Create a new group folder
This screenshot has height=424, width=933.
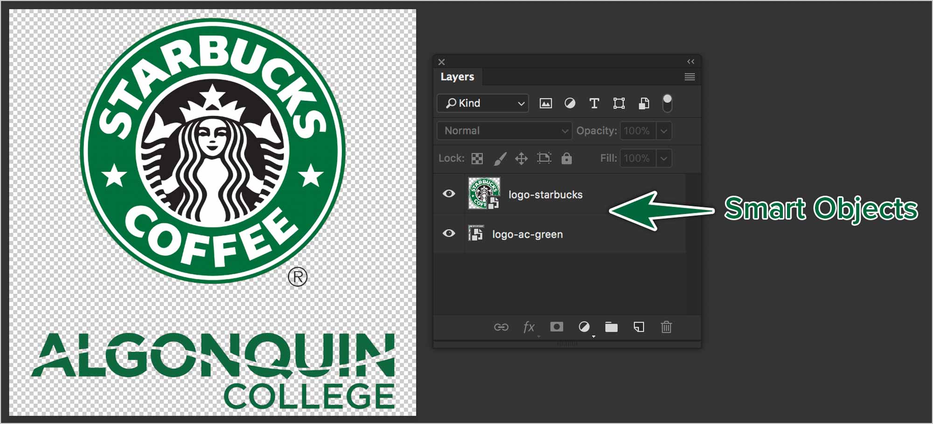611,327
